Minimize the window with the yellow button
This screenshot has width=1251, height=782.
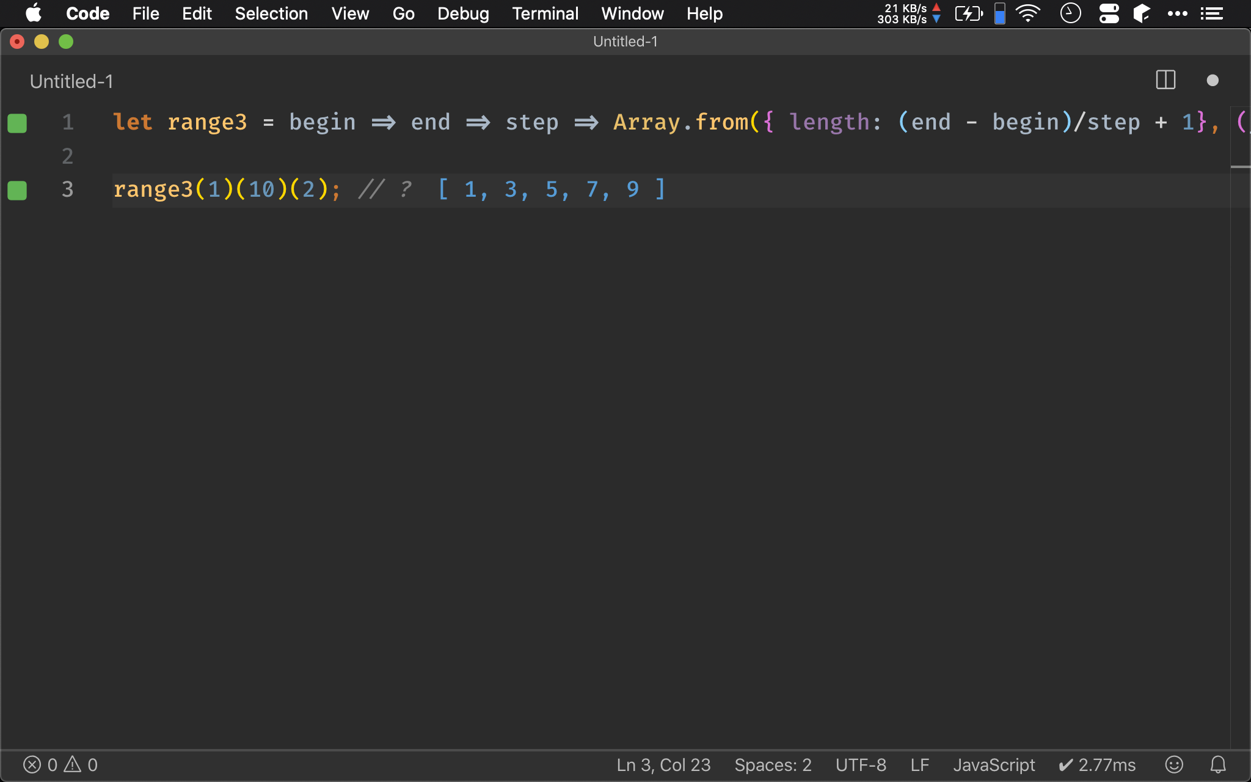[42, 42]
